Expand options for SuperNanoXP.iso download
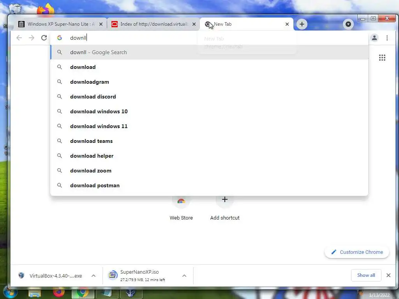 pyautogui.click(x=184, y=276)
